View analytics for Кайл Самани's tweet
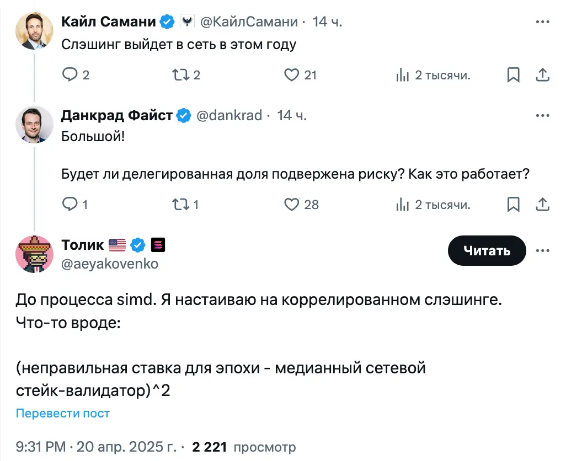The image size is (566, 461). (x=403, y=75)
